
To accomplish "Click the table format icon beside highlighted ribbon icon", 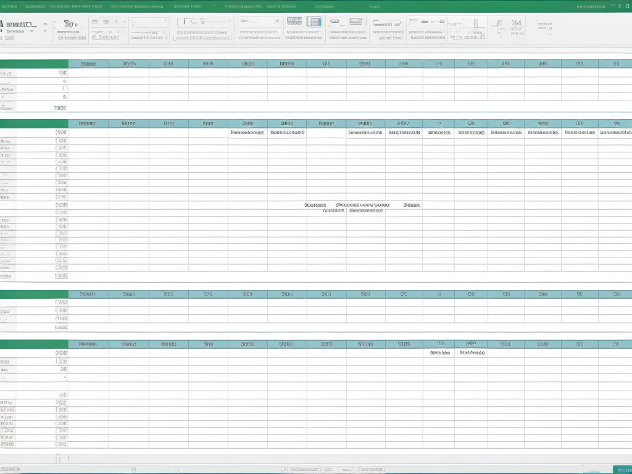I will tap(294, 22).
